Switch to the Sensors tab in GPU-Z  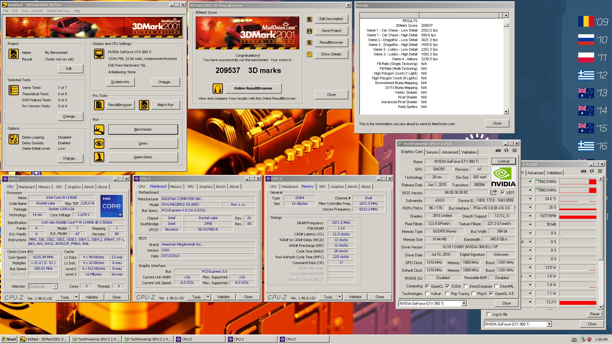[x=432, y=152]
